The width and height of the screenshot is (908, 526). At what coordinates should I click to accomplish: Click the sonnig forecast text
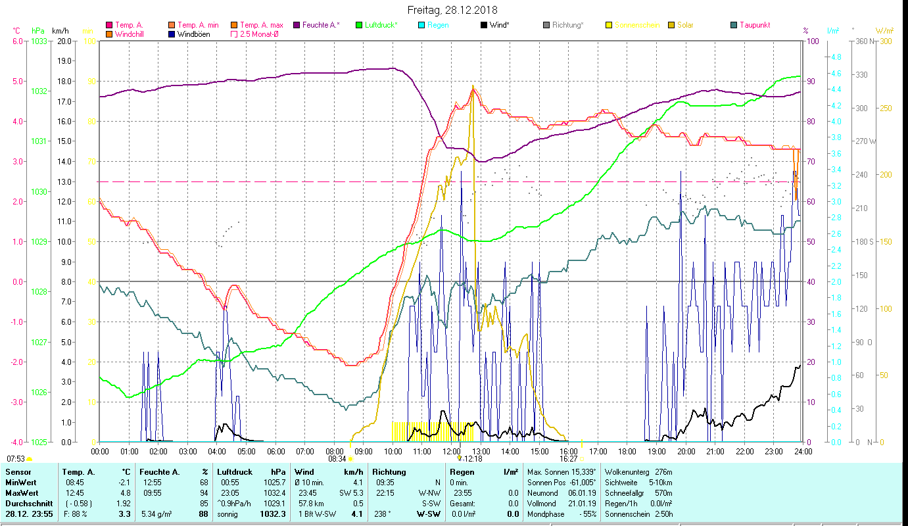(228, 514)
